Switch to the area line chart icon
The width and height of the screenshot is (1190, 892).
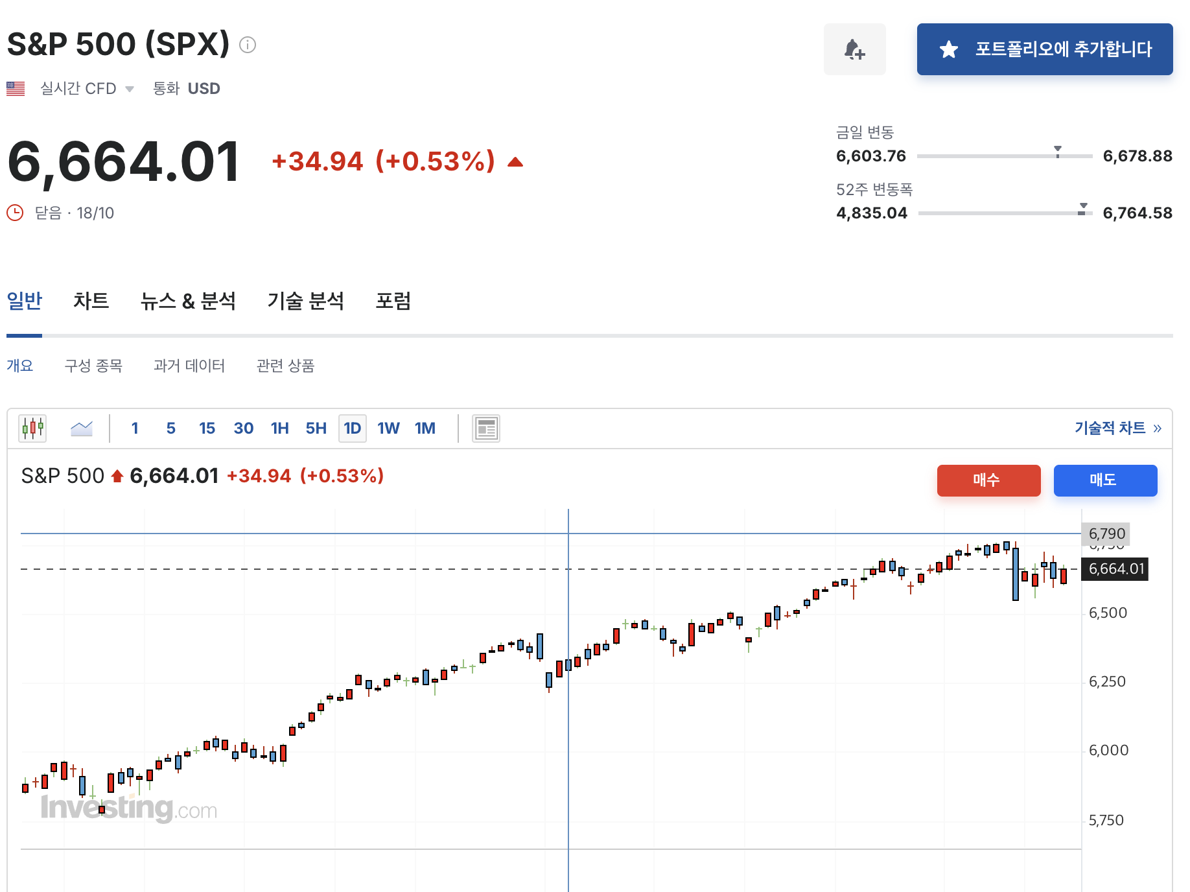tap(81, 428)
